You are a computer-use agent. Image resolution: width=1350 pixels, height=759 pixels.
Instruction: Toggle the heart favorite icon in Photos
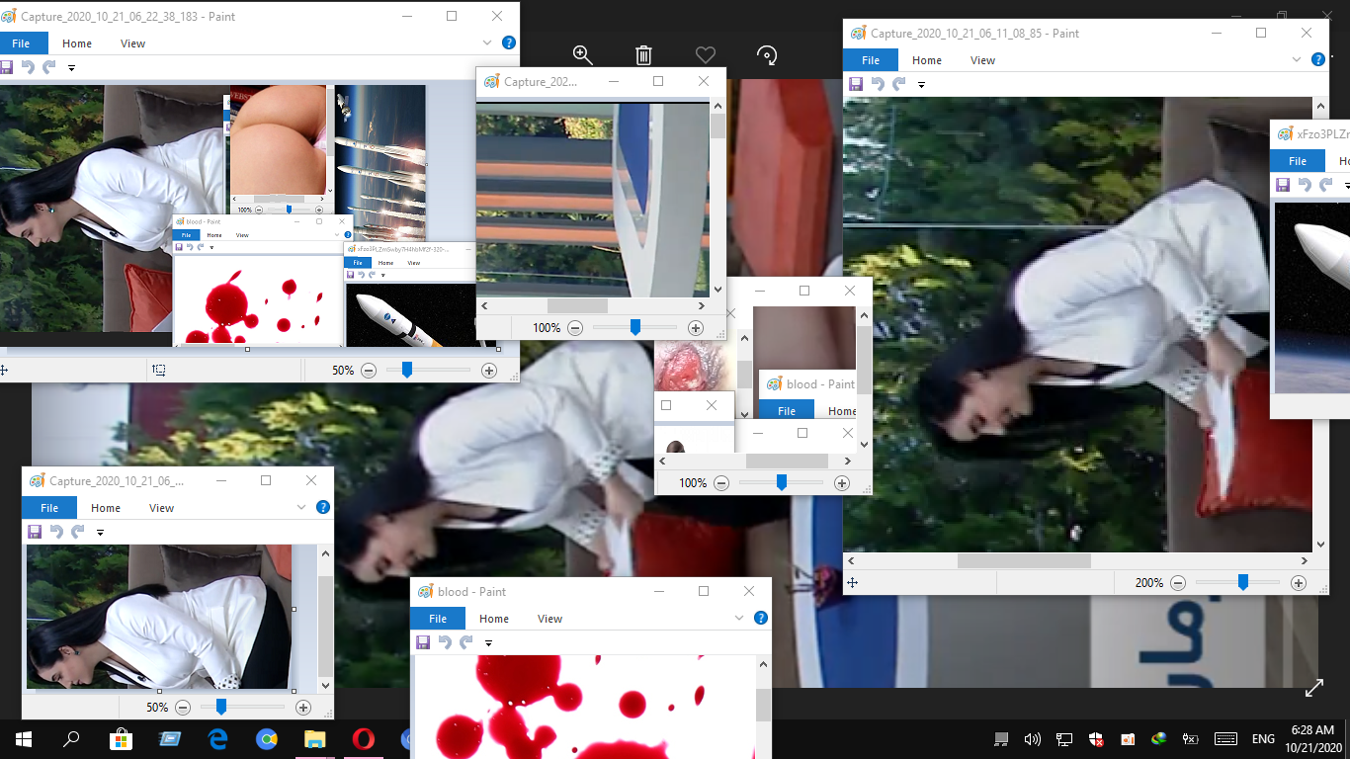tap(705, 55)
